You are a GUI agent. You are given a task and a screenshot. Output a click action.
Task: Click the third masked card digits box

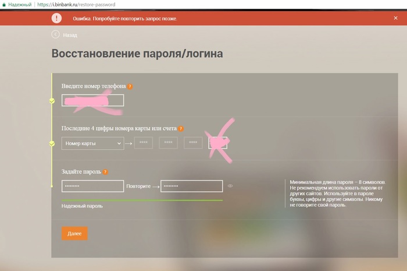click(x=193, y=143)
